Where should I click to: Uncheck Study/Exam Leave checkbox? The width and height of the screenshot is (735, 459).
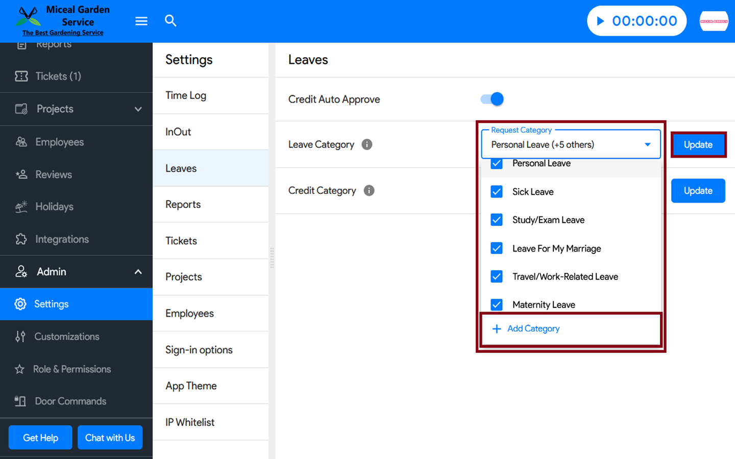click(496, 220)
